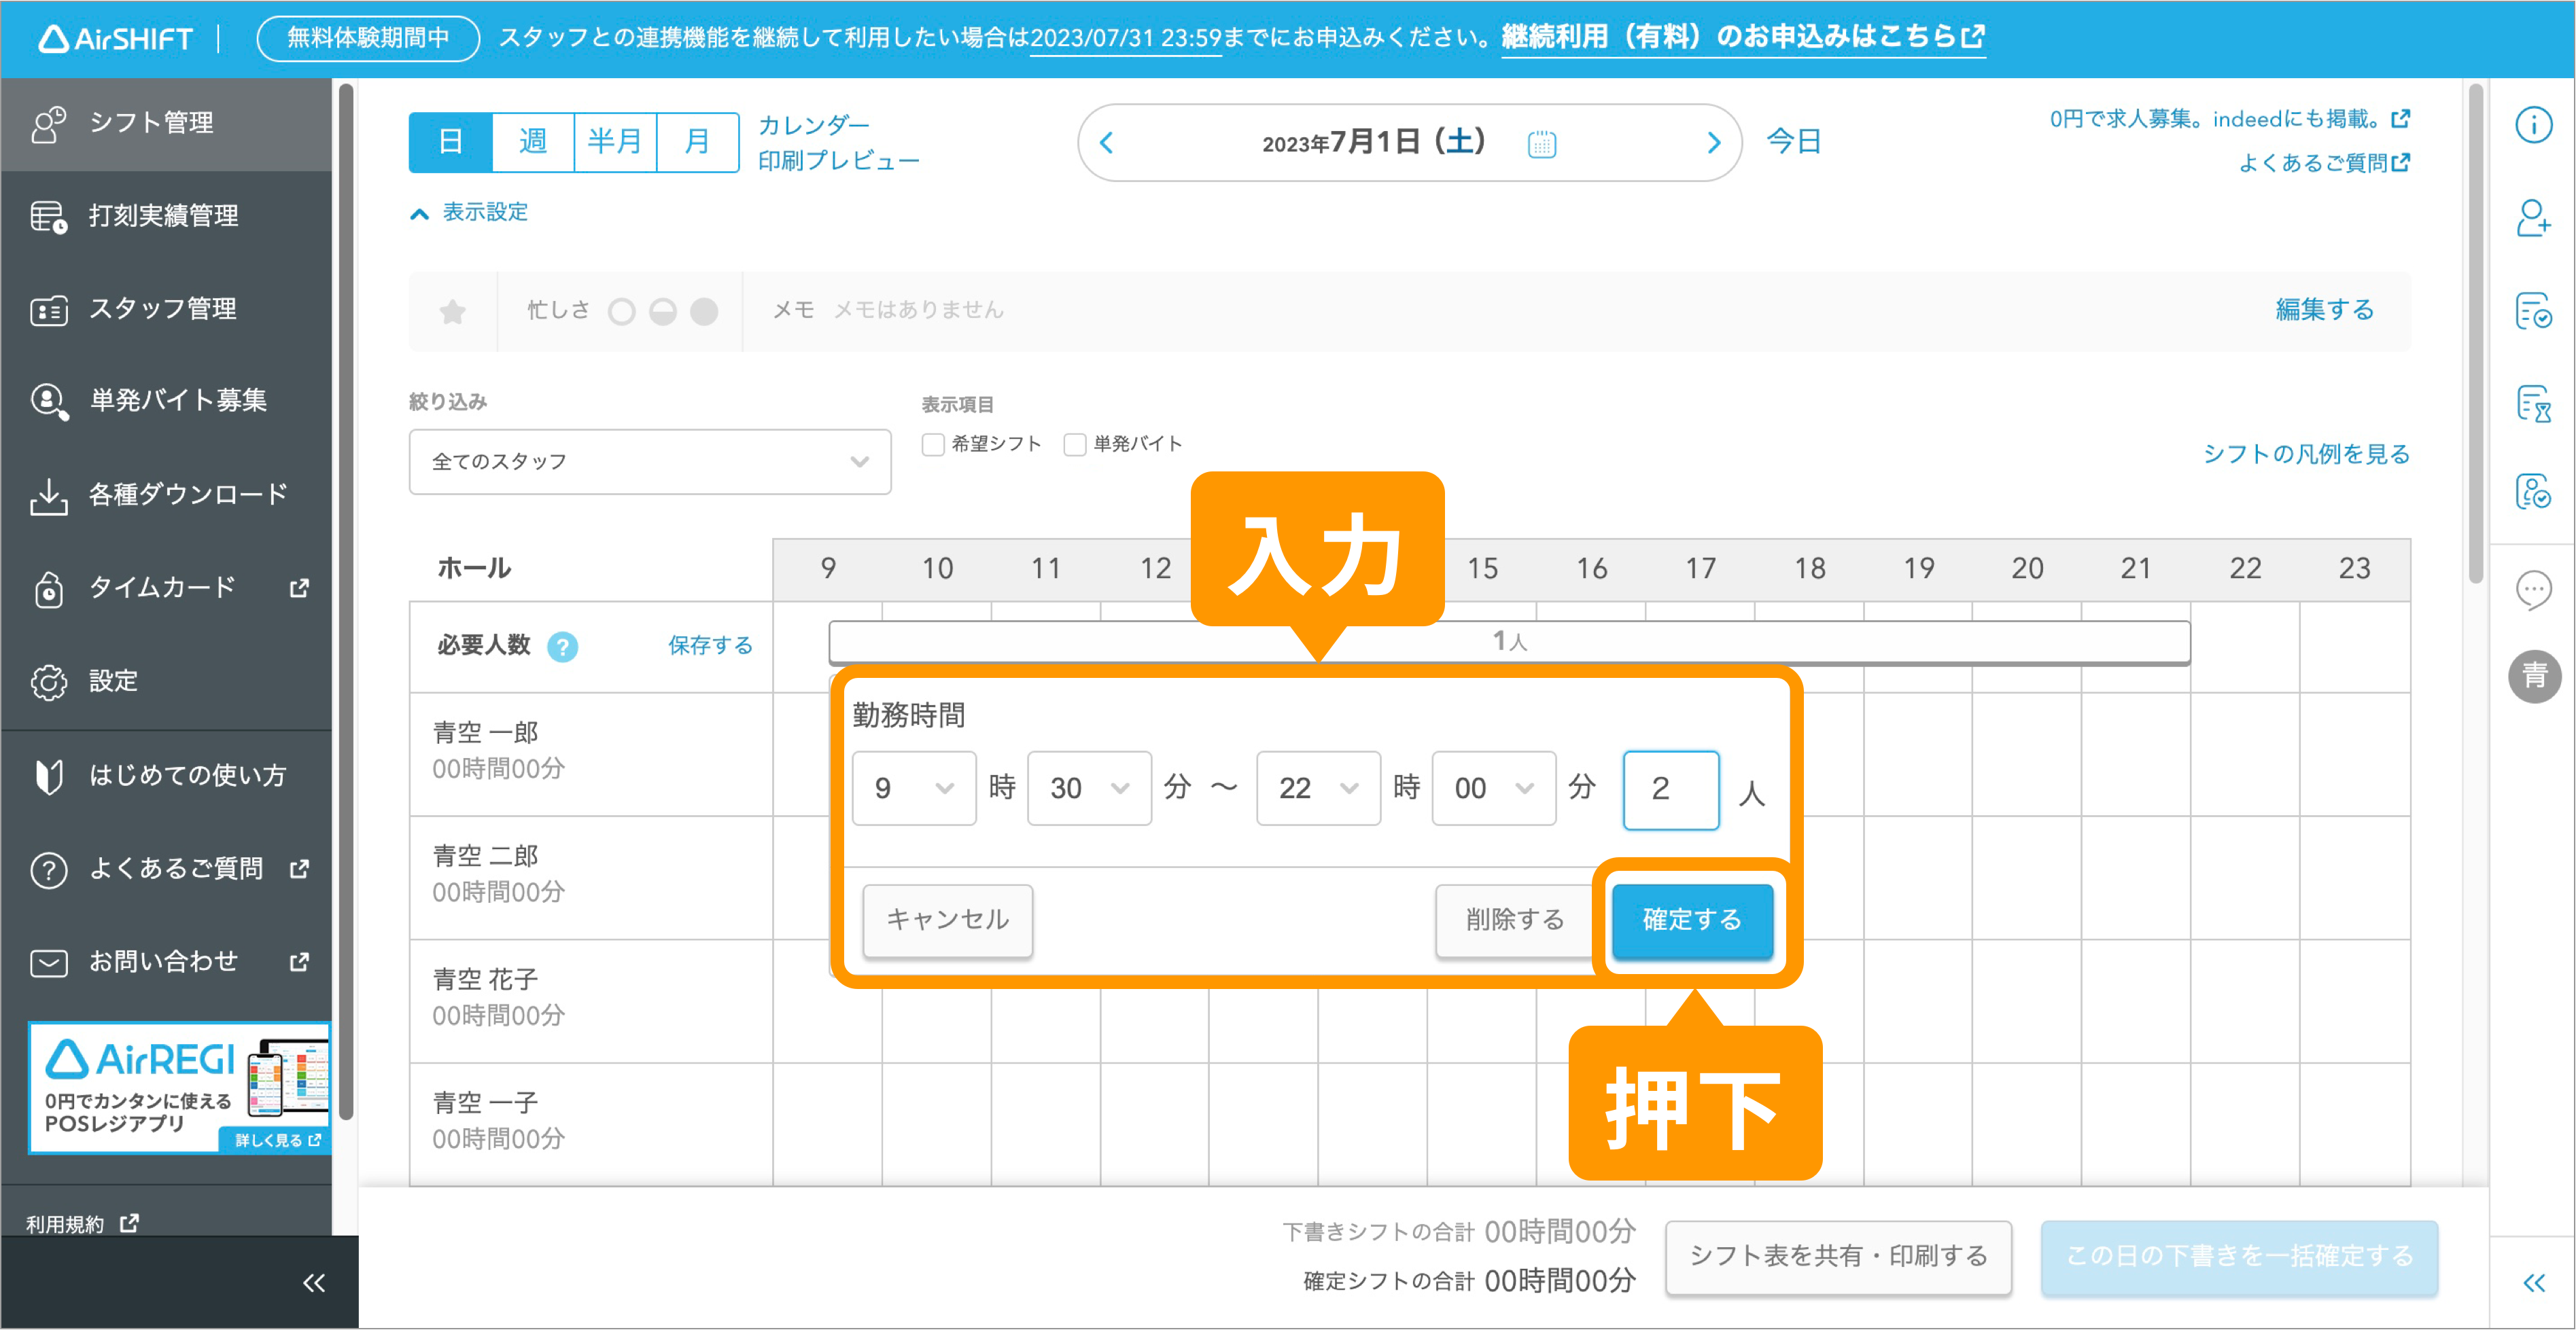Open the end hour dropdown showing 22

pos(1318,789)
